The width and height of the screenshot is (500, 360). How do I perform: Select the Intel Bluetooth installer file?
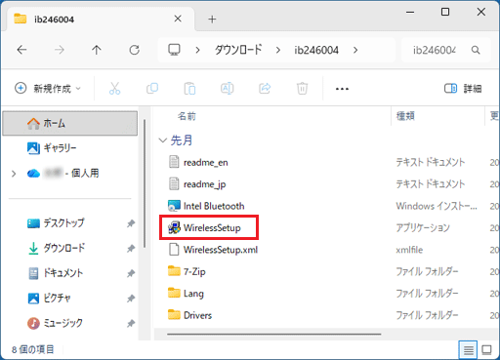coord(206,206)
